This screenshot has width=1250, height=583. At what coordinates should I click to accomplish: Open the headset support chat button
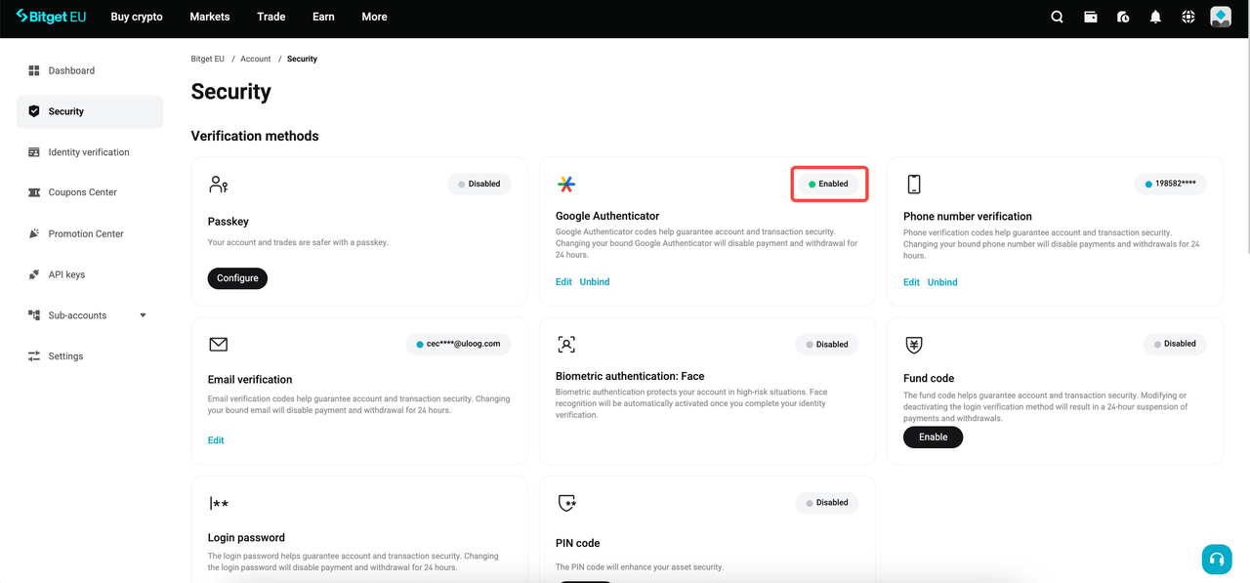coord(1217,559)
